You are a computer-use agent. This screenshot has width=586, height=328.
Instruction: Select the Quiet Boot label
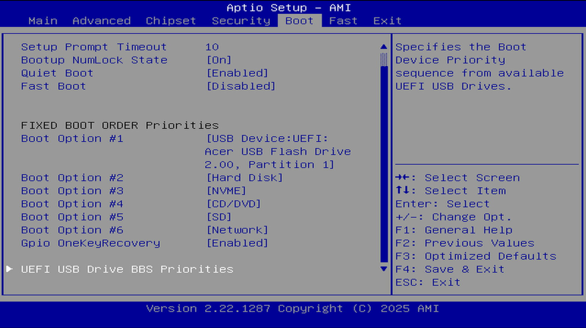[57, 73]
